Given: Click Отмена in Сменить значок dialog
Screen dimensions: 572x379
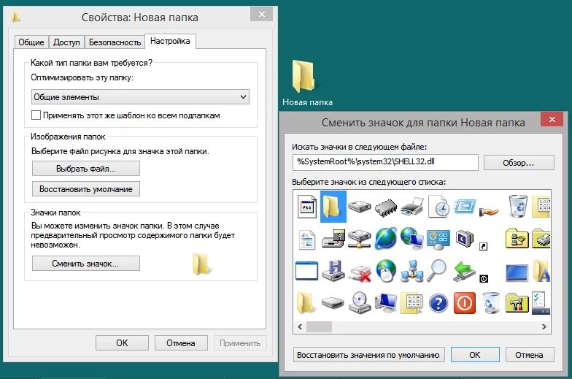Looking at the screenshot, I should pos(530,355).
